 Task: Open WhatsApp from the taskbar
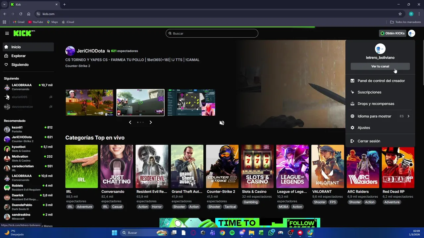coord(271,233)
